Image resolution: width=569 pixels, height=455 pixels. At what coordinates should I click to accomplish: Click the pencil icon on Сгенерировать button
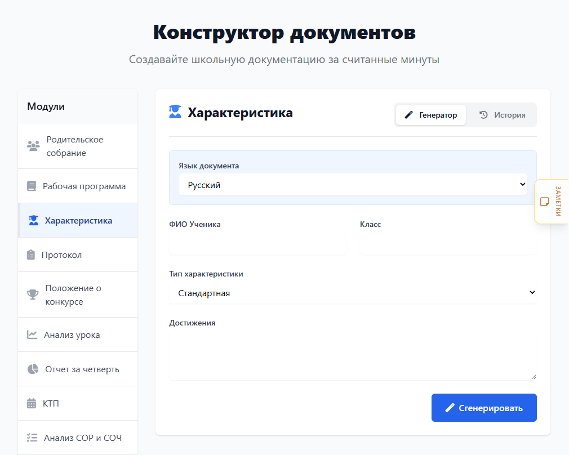(450, 408)
